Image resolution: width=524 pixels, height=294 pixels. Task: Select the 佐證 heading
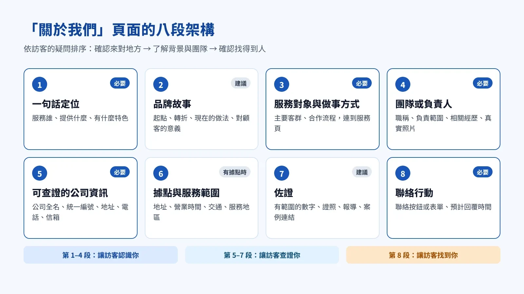tap(284, 193)
